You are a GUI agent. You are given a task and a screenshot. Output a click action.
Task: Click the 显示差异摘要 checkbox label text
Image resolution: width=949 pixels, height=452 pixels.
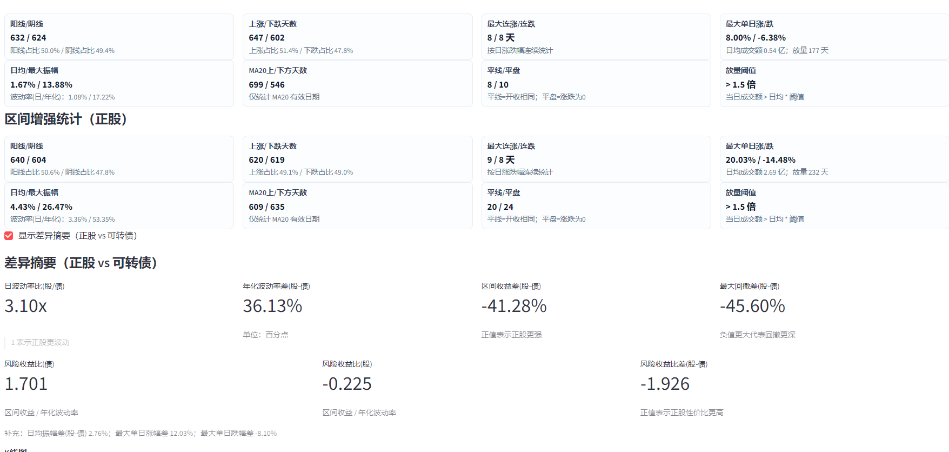[x=78, y=236]
